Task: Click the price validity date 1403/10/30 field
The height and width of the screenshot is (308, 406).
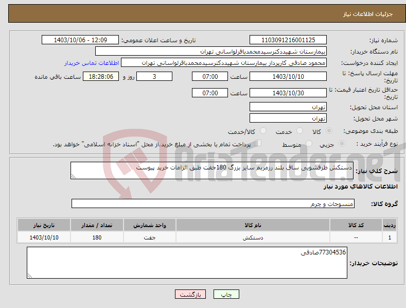Action: point(288,93)
